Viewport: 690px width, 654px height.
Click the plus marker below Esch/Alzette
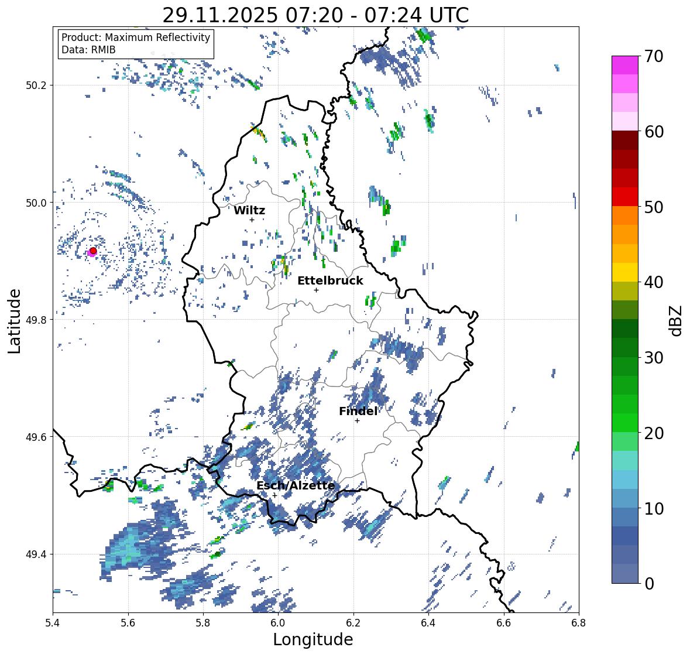point(274,495)
